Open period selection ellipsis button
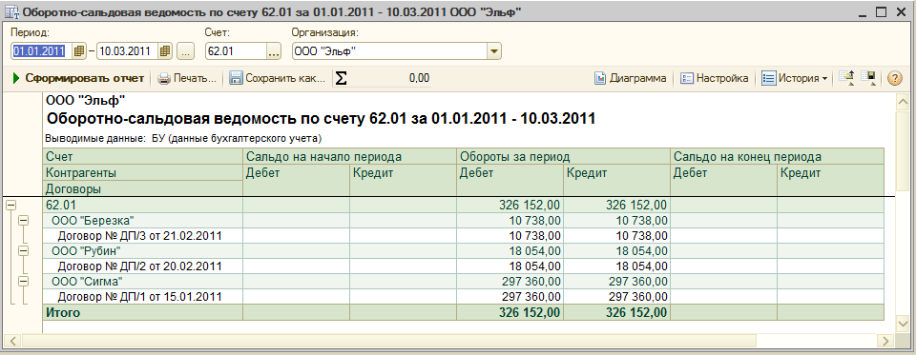 (185, 51)
